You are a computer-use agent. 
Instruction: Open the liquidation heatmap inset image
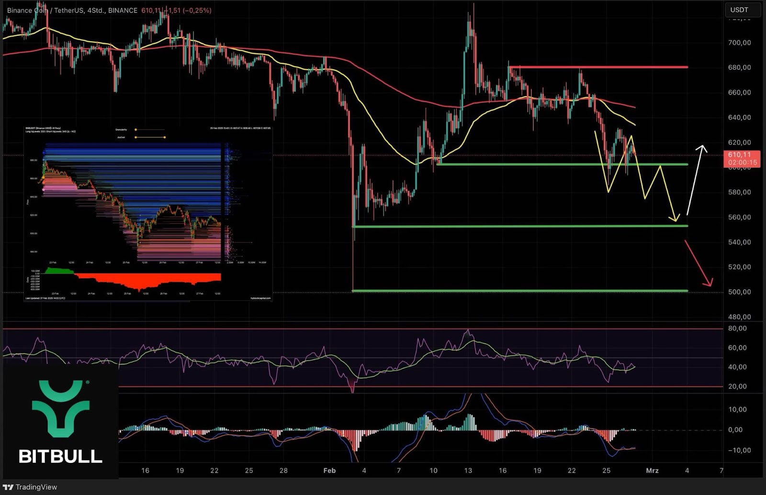coord(148,213)
